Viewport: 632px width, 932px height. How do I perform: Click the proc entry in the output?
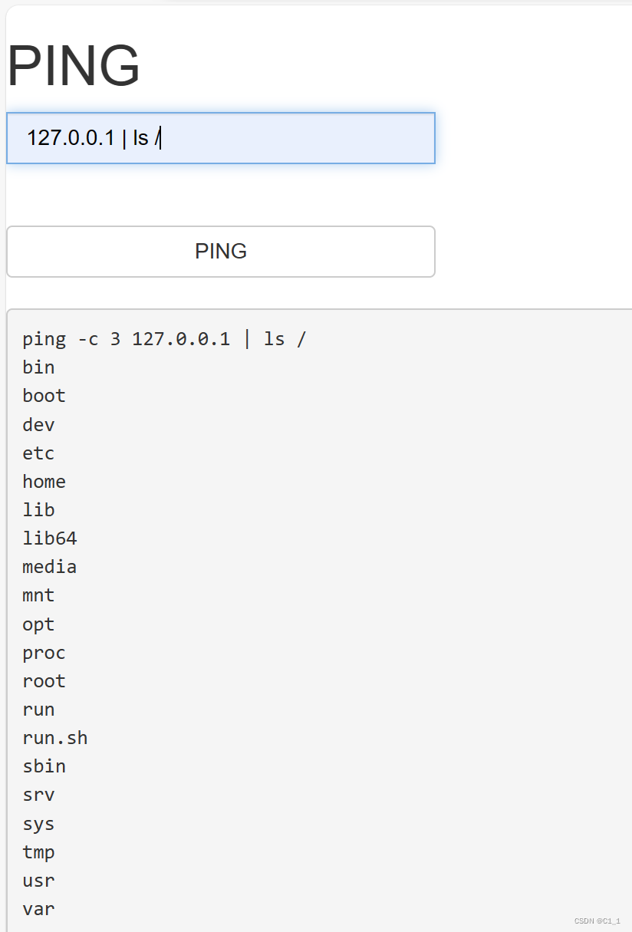43,652
